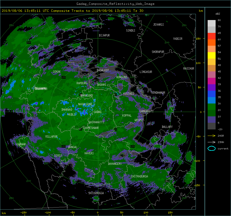231x216 pixels.
Task: Click the 0 tick on bottom km axis
Action: 98,213
